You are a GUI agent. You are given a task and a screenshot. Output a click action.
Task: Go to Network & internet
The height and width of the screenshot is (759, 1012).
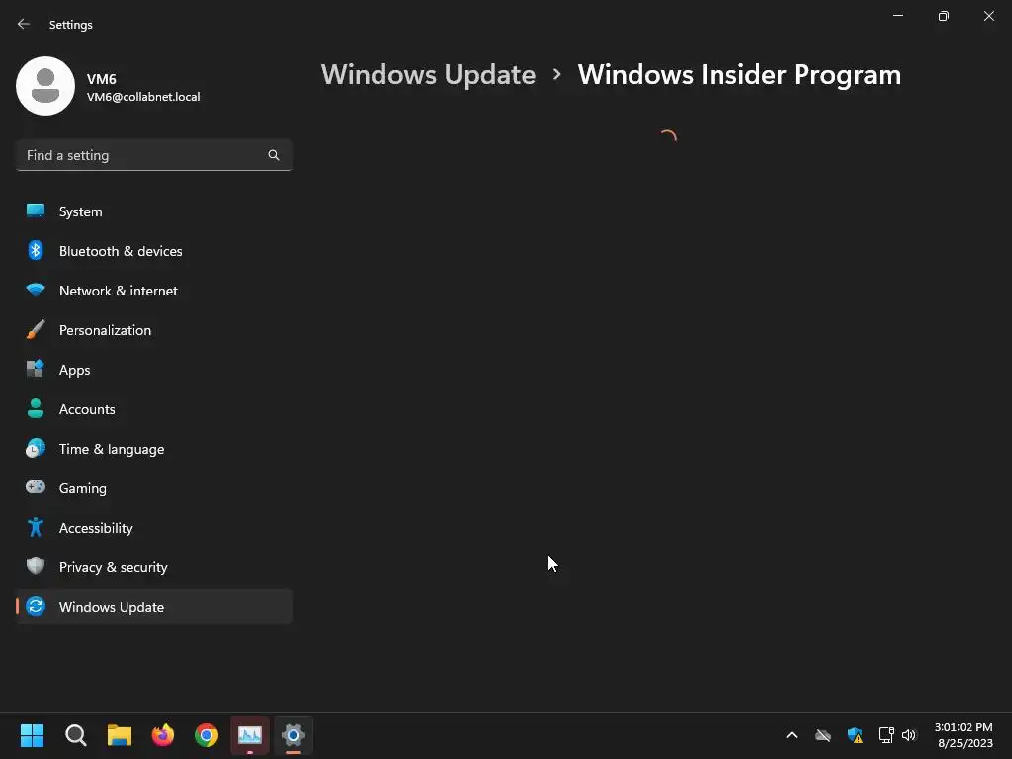pos(153,291)
